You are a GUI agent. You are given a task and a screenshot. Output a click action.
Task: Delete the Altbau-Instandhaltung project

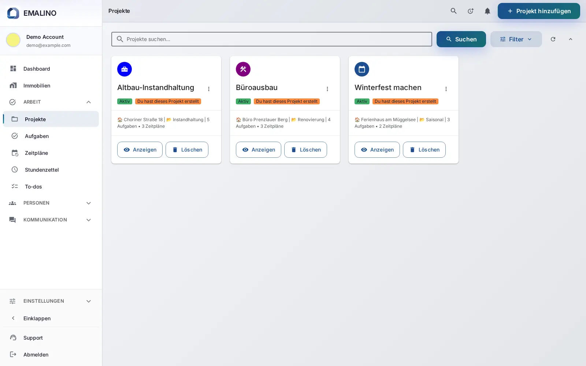[x=187, y=150]
